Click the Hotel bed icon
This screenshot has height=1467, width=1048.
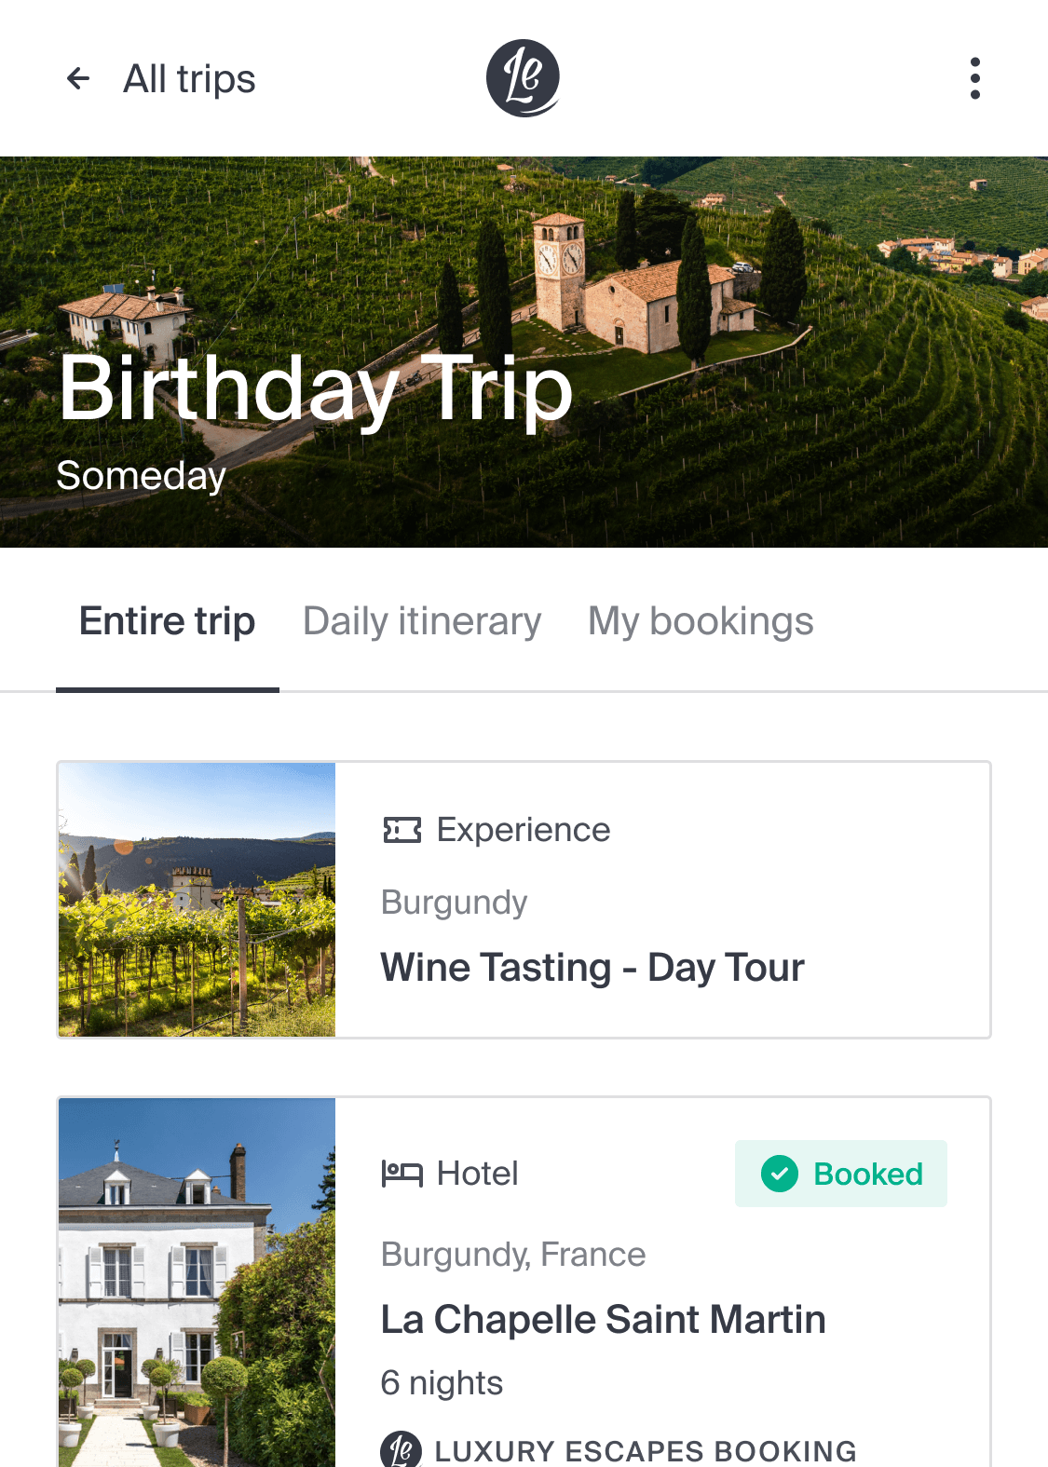coord(402,1174)
